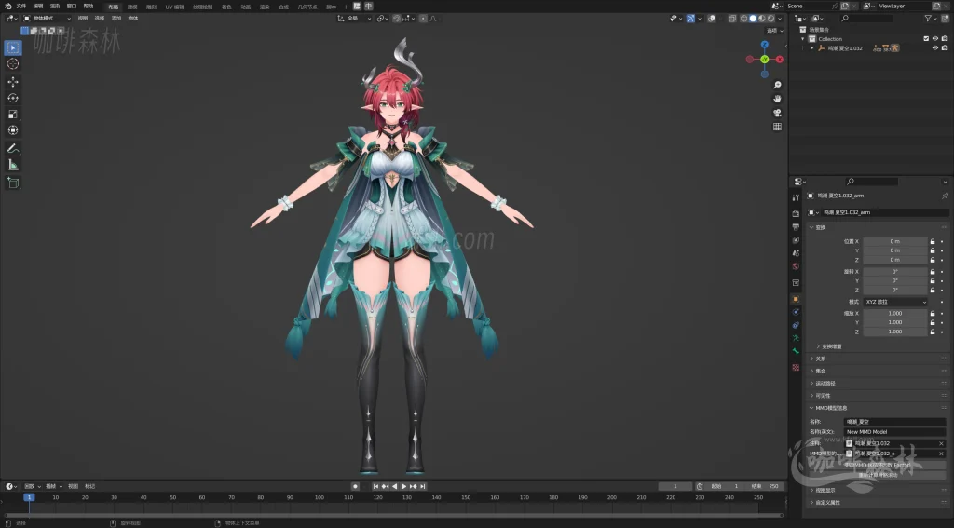Expand the 自定义属性 panel

coord(878,503)
